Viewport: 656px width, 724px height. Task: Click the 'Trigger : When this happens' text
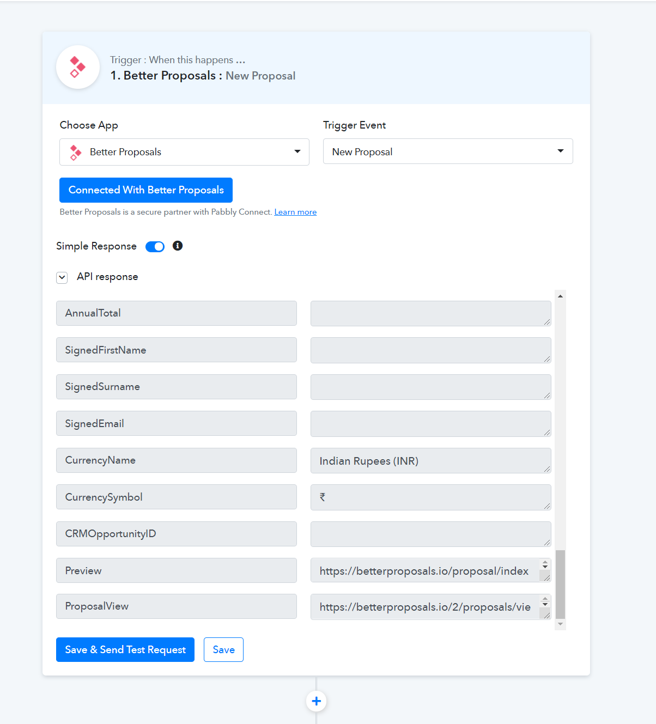pos(178,60)
